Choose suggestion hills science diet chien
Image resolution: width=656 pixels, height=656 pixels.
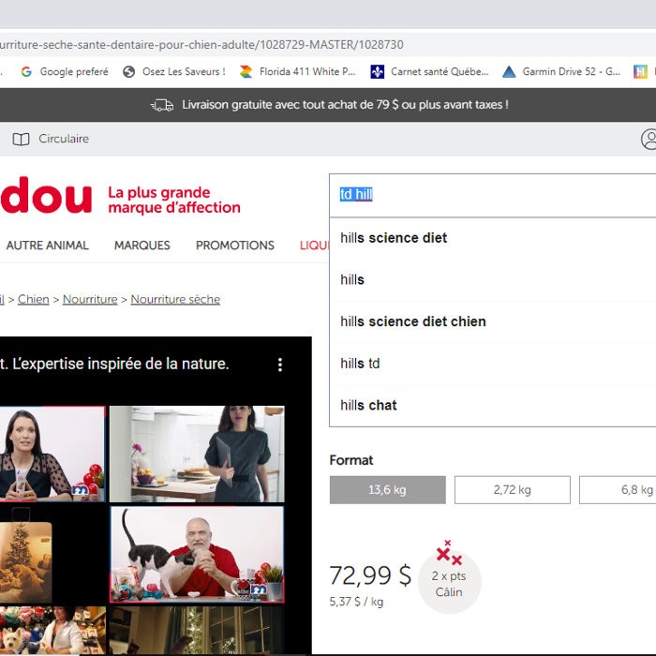point(492,321)
